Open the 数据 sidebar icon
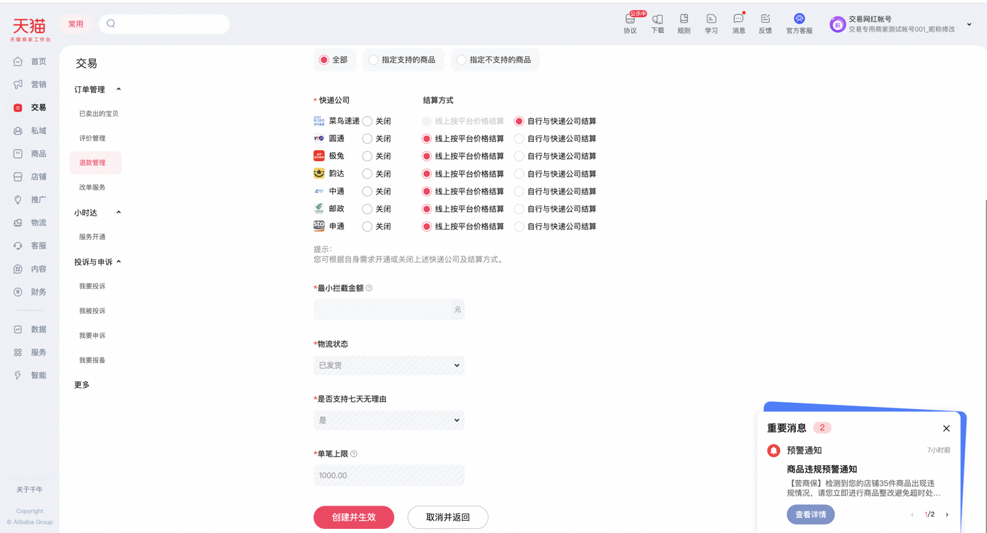The image size is (987, 533). pyautogui.click(x=21, y=329)
